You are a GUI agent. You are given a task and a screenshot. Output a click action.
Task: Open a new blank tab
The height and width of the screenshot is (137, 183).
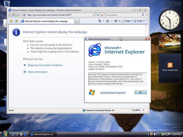[77, 21]
